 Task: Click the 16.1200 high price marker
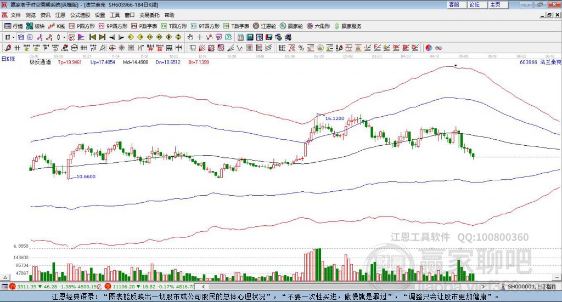tap(335, 118)
